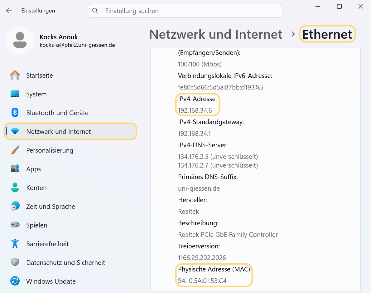Viewport: 371px width, 293px height.
Task: Click the user avatar picture
Action: click(20, 40)
